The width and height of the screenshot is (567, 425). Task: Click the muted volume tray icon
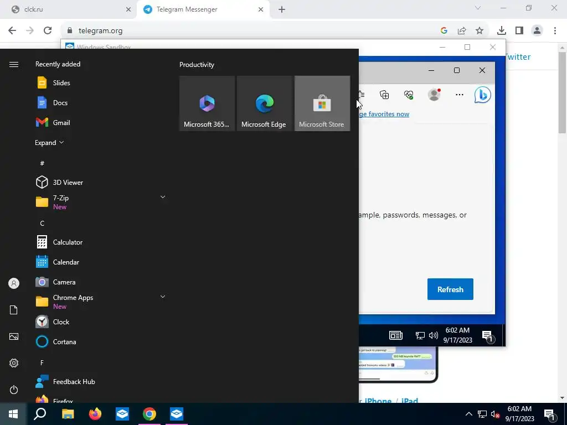495,414
